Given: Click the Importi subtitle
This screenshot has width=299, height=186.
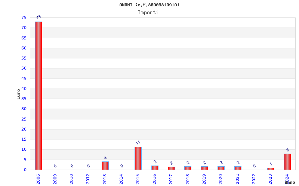Looking at the screenshot, I should tap(148, 13).
